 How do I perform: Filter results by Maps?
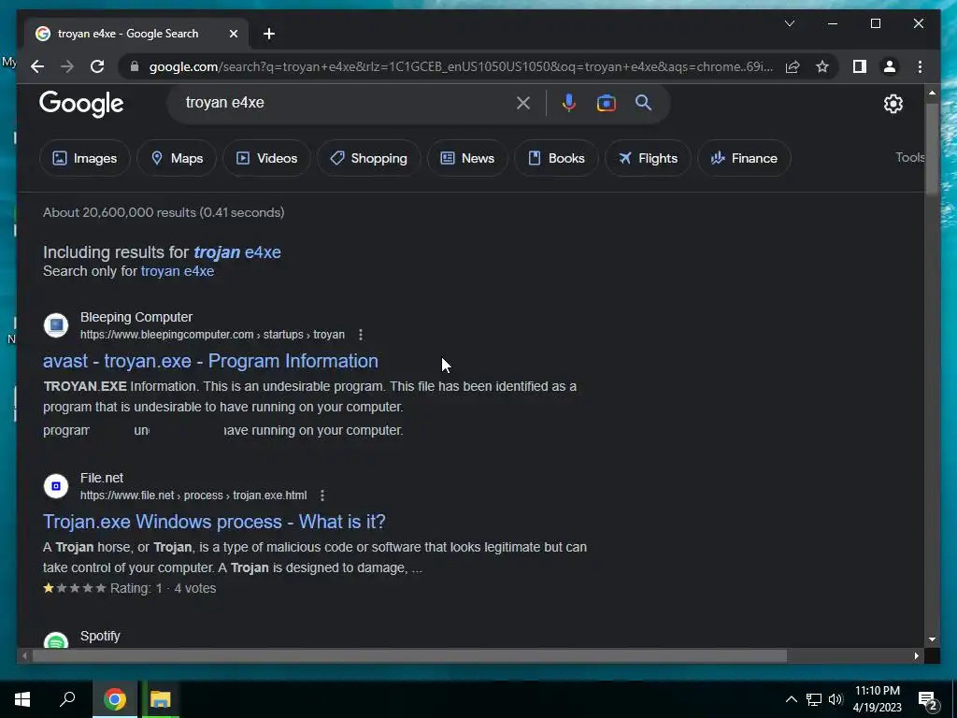(177, 158)
